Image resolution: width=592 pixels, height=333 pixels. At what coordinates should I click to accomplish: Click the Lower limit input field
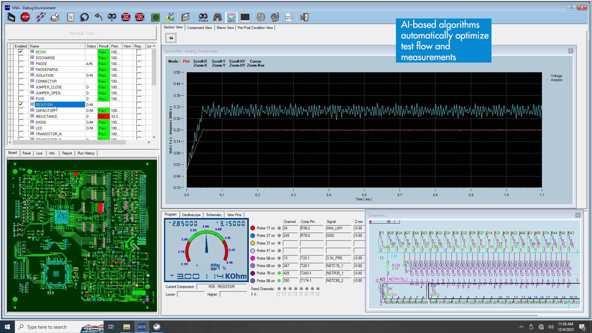pos(191,294)
